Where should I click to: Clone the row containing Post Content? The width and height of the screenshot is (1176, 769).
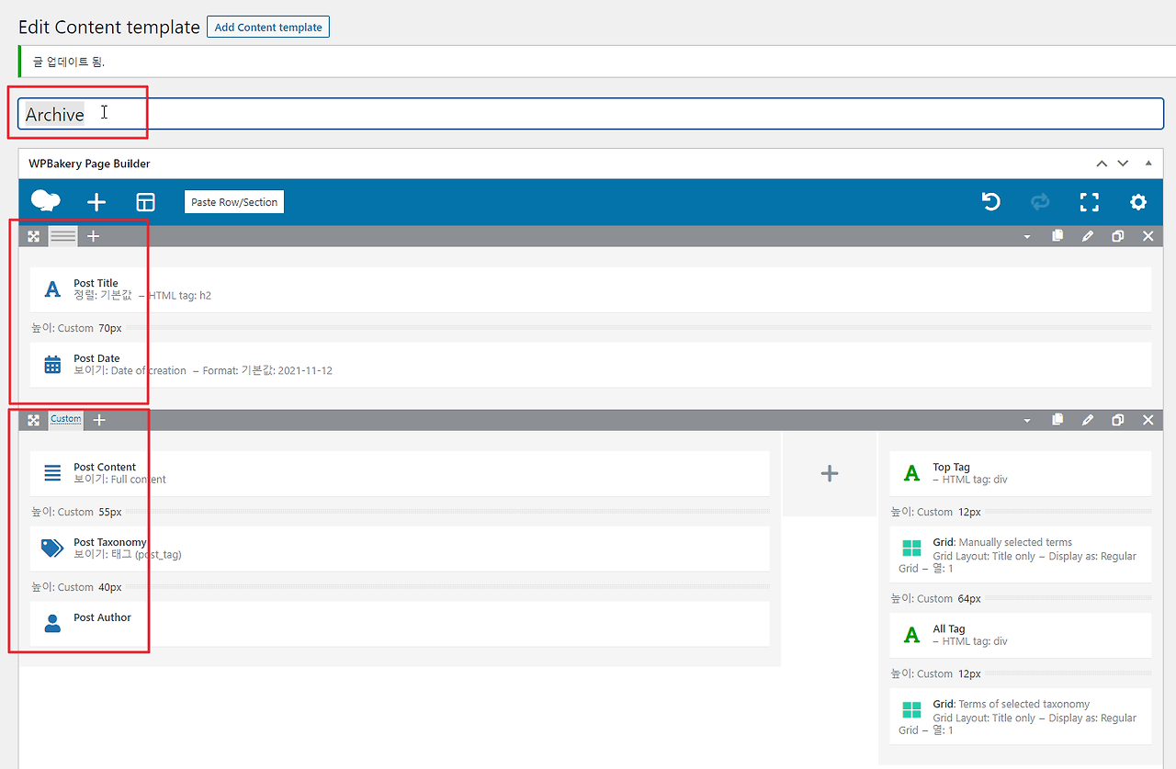1117,420
